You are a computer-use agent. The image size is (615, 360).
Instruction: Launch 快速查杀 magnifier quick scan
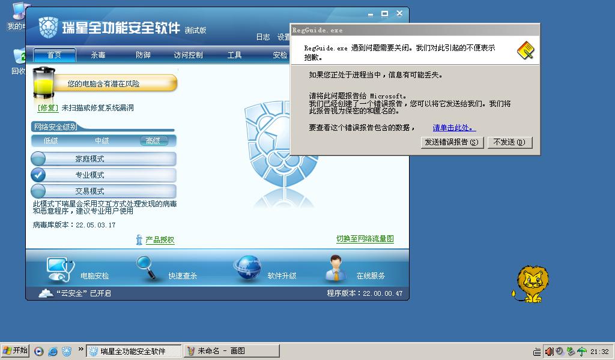147,268
